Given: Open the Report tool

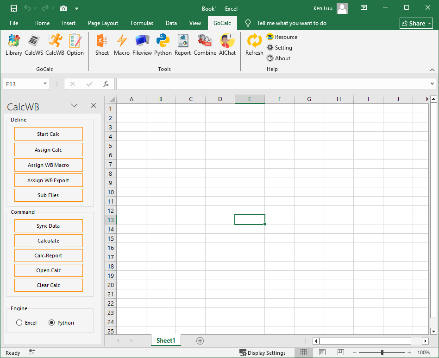Looking at the screenshot, I should 182,45.
